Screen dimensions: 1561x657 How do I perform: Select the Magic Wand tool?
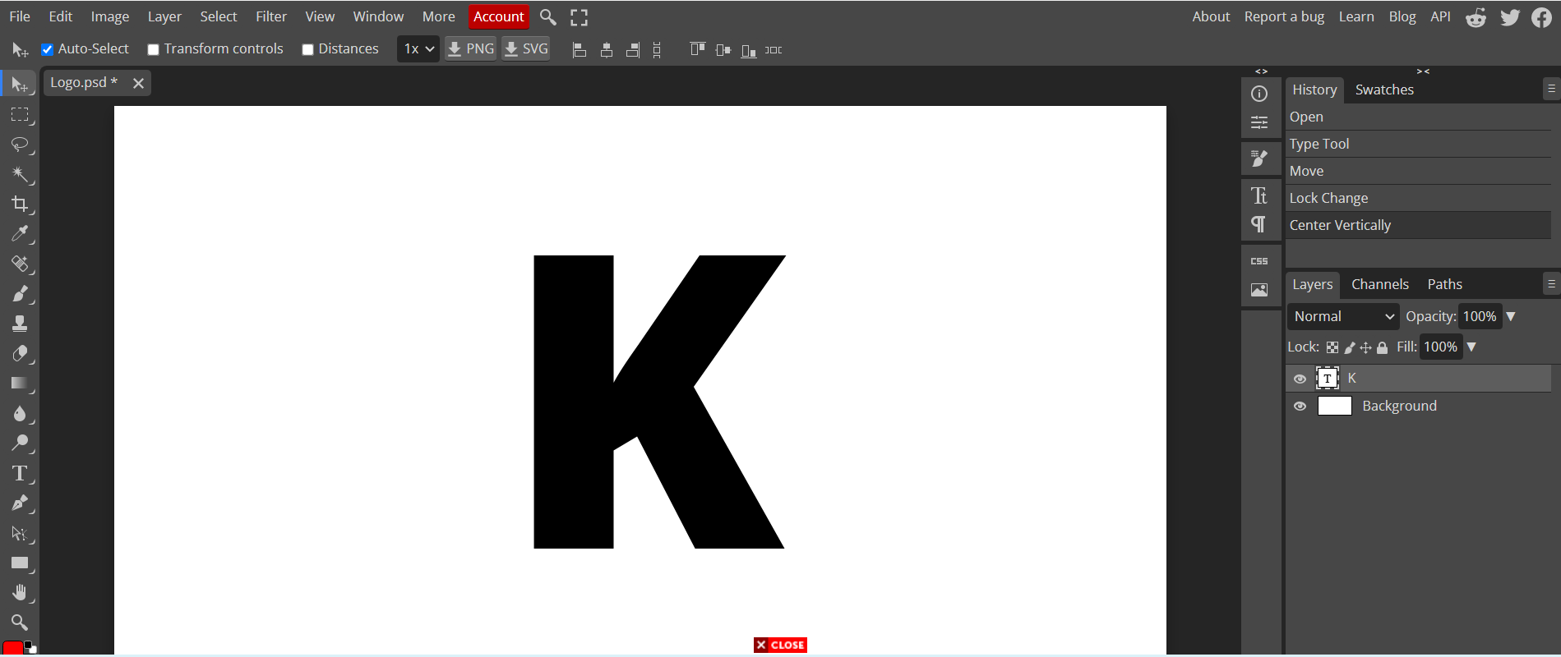(20, 174)
